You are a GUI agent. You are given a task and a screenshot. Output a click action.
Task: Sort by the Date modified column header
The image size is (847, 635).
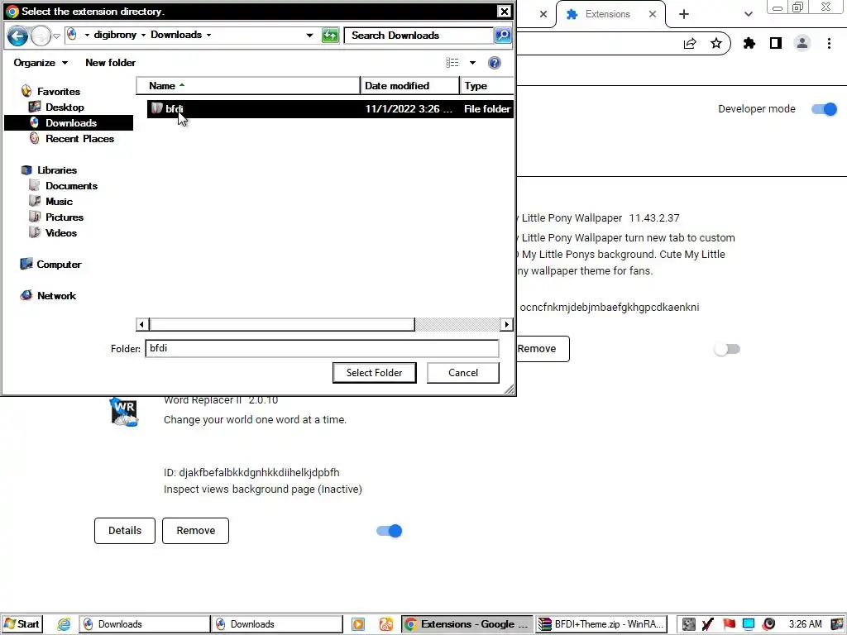(410, 86)
